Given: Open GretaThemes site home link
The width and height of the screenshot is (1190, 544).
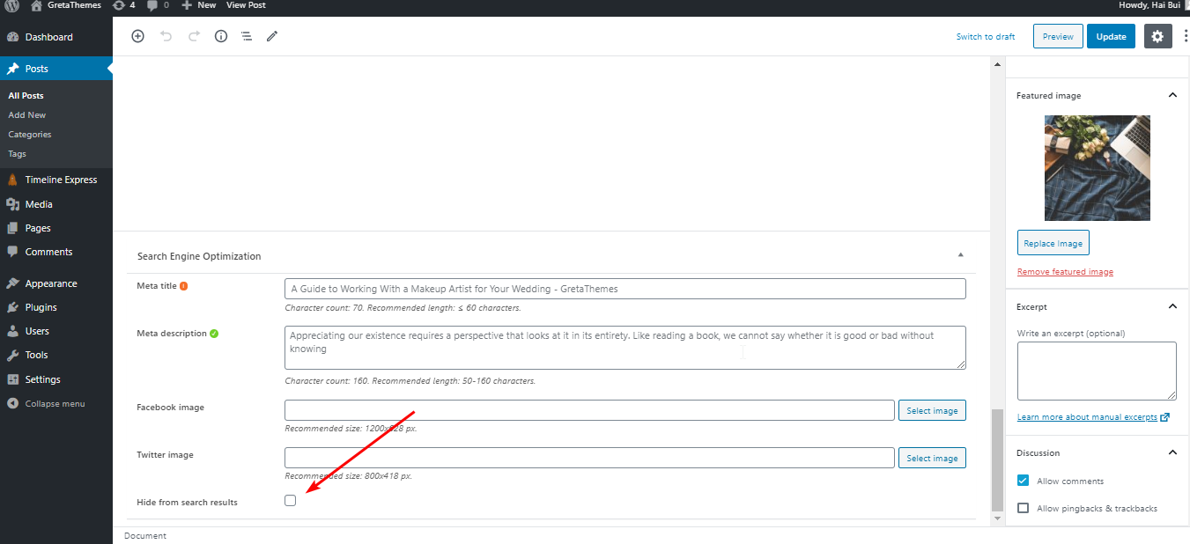Looking at the screenshot, I should point(66,5).
